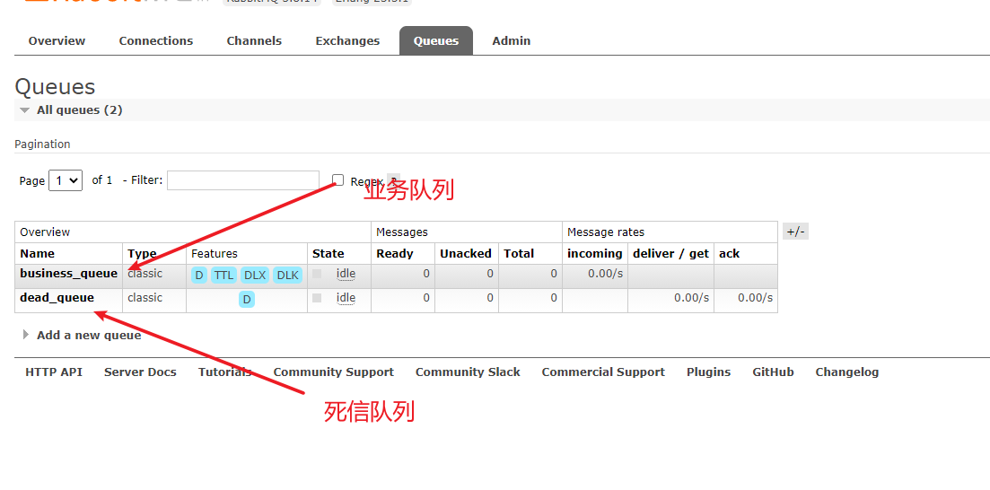Open the Page number dropdown
The width and height of the screenshot is (990, 490).
(66, 180)
